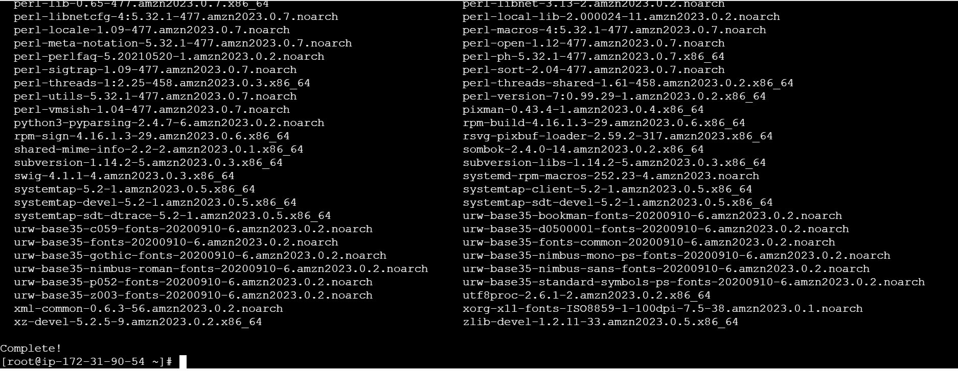This screenshot has width=958, height=371.
Task: Select the perl-perlfaq-5.20210520-1 package entry
Action: coord(169,57)
